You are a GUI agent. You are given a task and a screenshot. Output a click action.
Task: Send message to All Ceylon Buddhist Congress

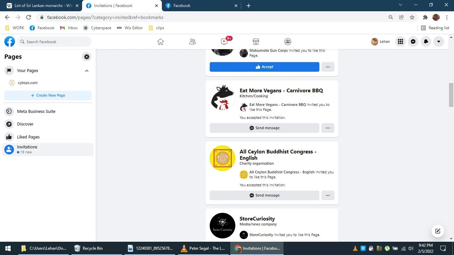(x=265, y=195)
